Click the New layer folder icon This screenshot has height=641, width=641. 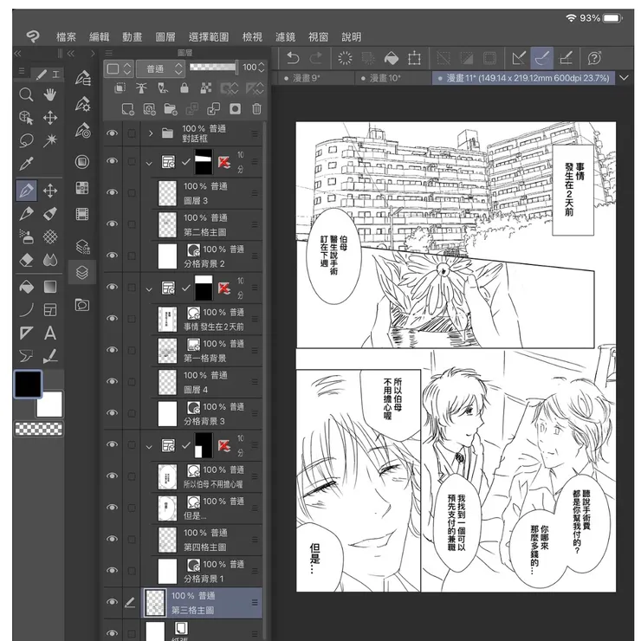(x=170, y=109)
